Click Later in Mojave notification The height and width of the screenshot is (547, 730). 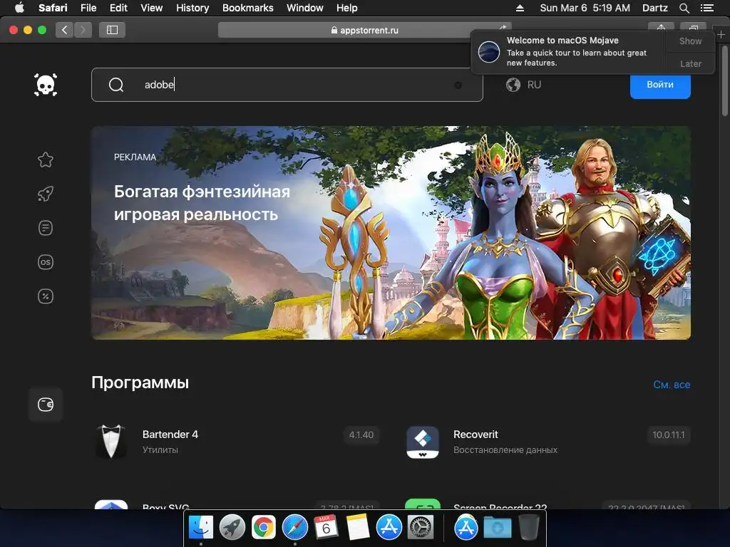(690, 63)
